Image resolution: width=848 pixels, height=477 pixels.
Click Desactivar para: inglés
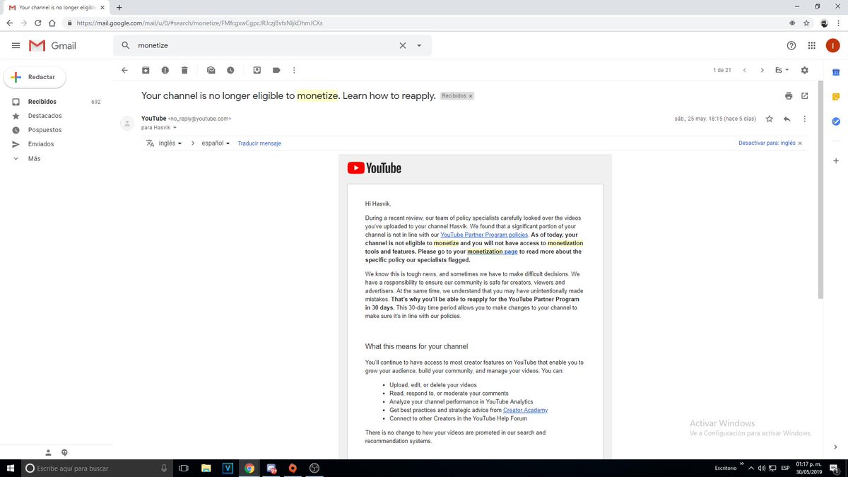tap(767, 143)
